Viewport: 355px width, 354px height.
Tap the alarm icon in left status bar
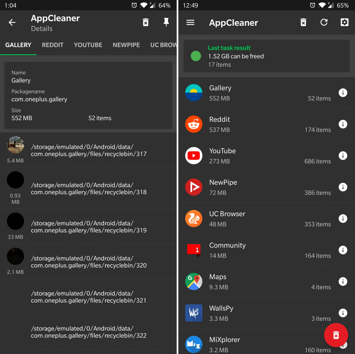click(x=134, y=5)
